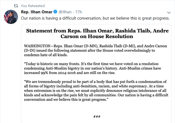
Task: Open the "Rep. Ilhan Omar" display name link
Action: click(x=37, y=12)
